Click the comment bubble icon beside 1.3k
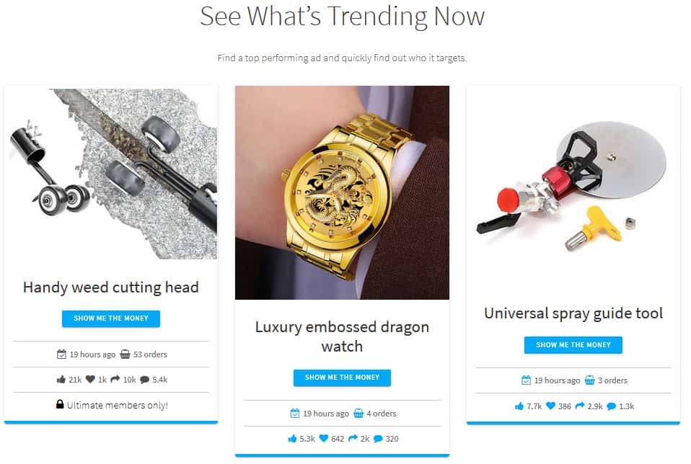Image resolution: width=691 pixels, height=464 pixels. [611, 406]
